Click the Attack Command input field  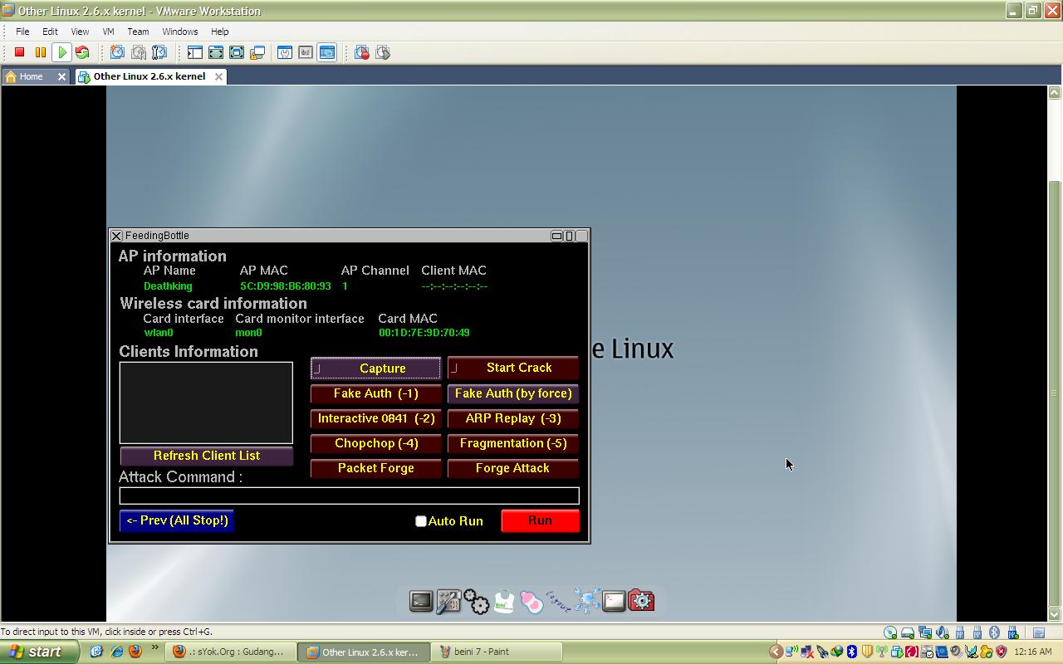tap(349, 496)
